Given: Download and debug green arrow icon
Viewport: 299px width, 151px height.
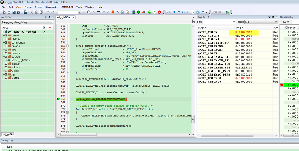Looking at the screenshot, I should [134, 12].
